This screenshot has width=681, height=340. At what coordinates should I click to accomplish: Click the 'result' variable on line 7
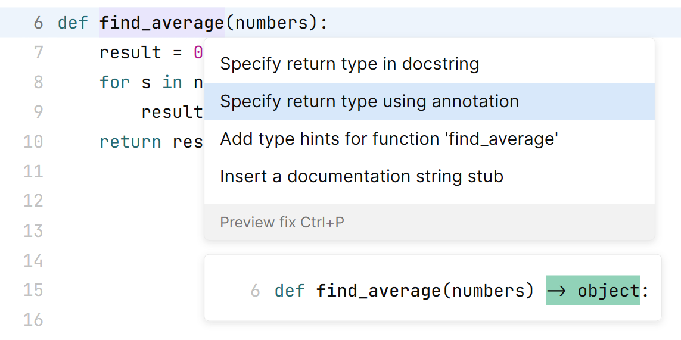coord(130,53)
